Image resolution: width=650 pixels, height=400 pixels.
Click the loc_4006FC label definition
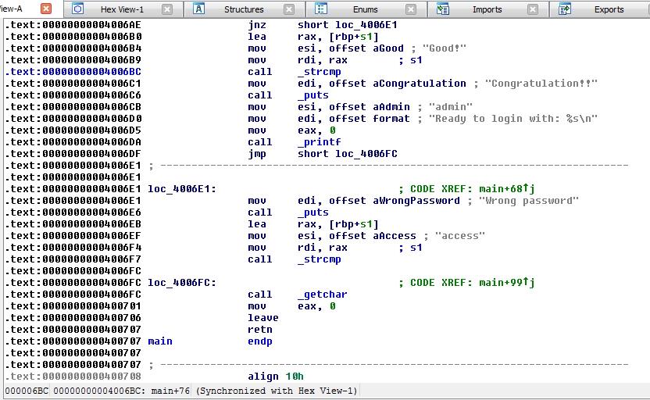[x=182, y=283]
